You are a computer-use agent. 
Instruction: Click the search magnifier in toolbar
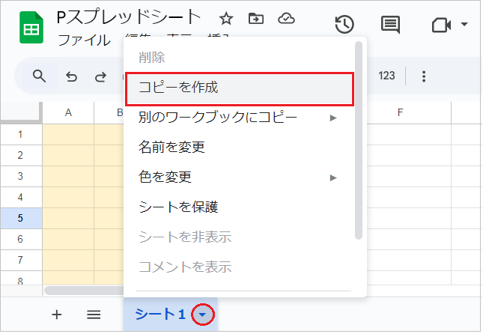pyautogui.click(x=39, y=76)
